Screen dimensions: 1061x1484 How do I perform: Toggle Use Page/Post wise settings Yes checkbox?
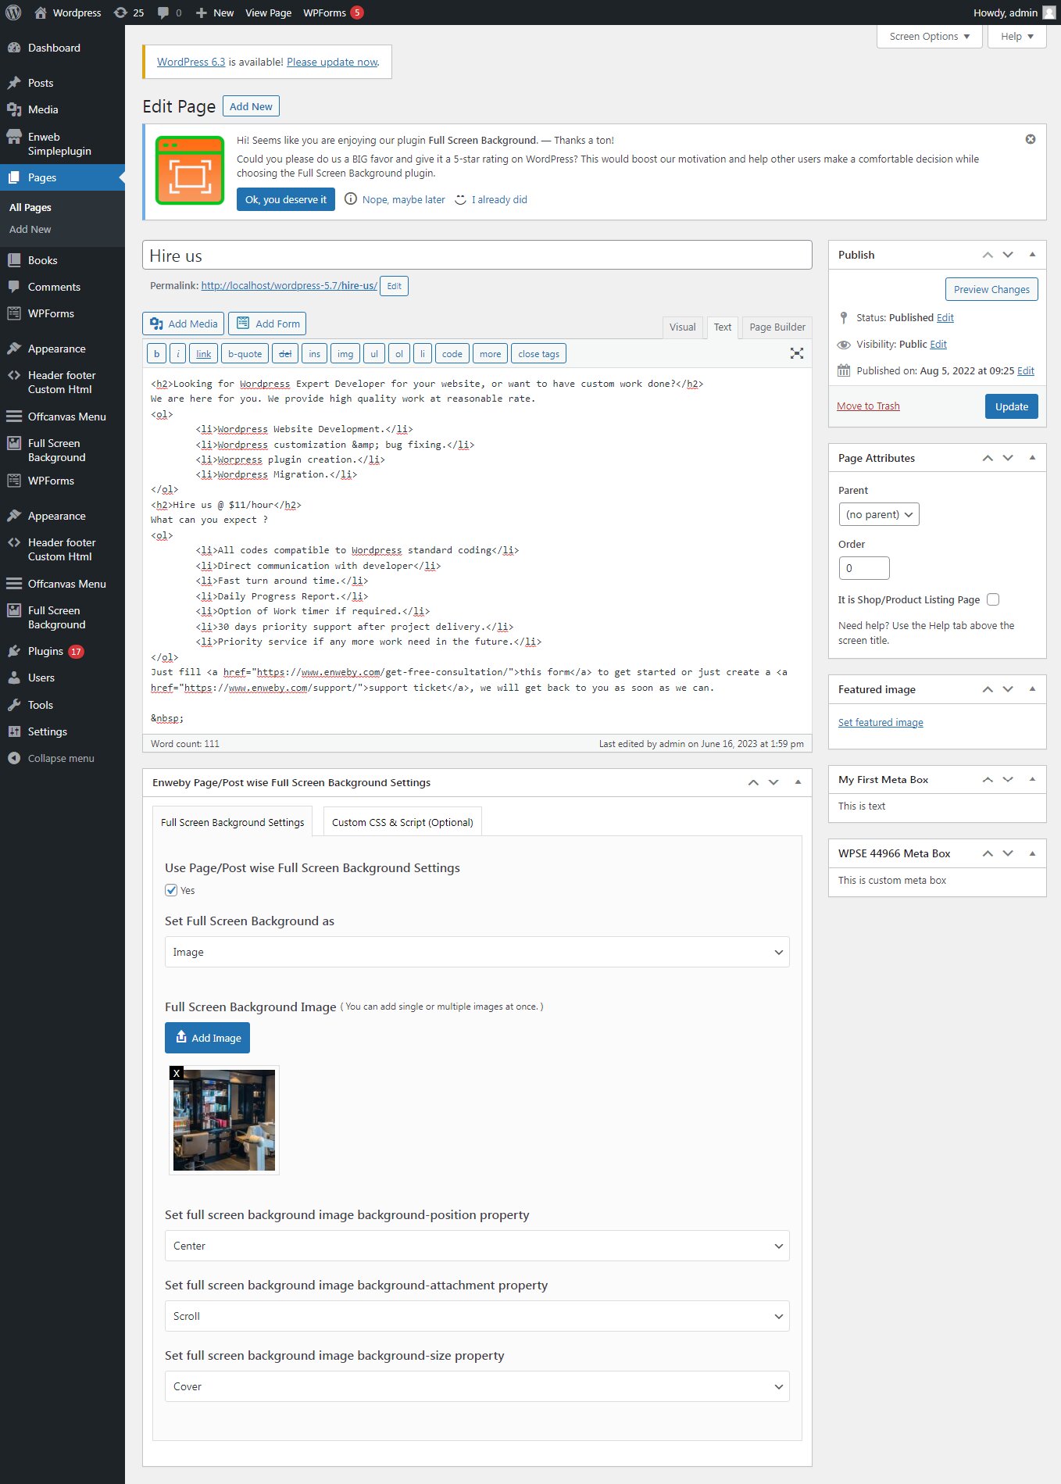[x=171, y=890]
